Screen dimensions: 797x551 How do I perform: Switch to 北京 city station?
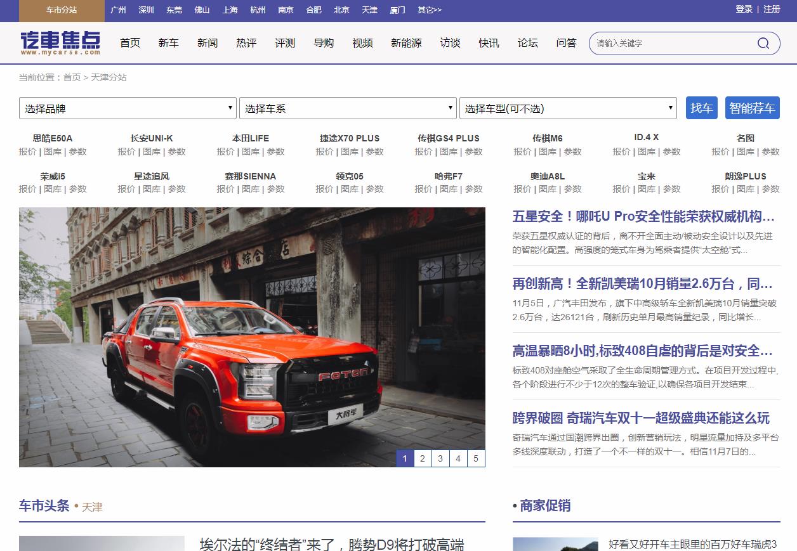click(341, 10)
